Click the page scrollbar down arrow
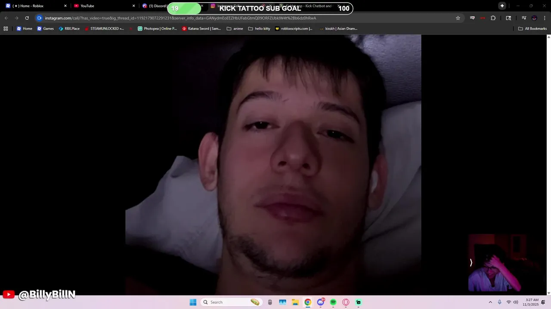551x309 pixels. pyautogui.click(x=548, y=293)
